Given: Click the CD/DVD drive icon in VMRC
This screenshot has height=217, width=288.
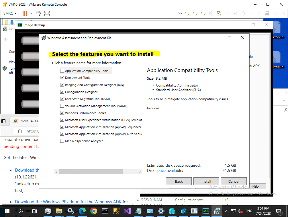Looking at the screenshot, I should (211, 13).
